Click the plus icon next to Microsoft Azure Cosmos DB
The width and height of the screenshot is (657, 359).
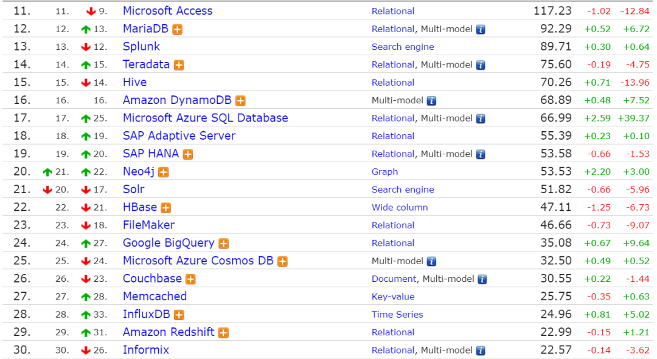pos(282,261)
